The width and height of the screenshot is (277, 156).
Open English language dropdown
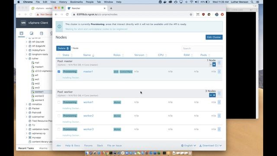(188, 146)
